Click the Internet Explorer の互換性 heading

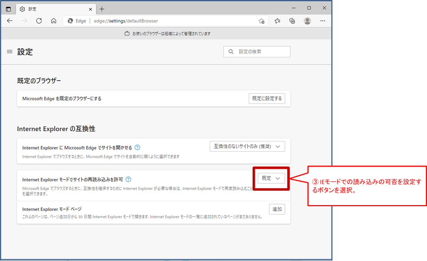(56, 129)
